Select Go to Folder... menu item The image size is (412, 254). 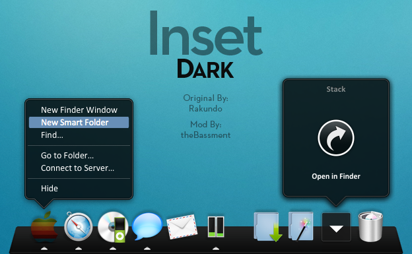pyautogui.click(x=79, y=156)
